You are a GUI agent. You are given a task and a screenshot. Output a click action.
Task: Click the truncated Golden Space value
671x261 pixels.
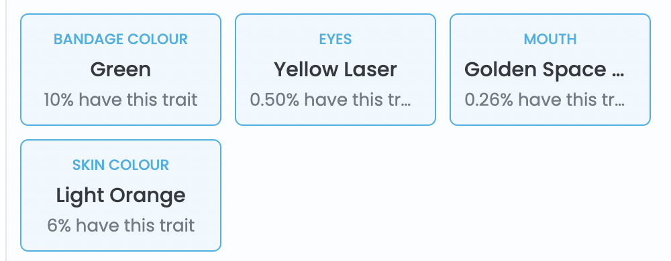(x=544, y=70)
